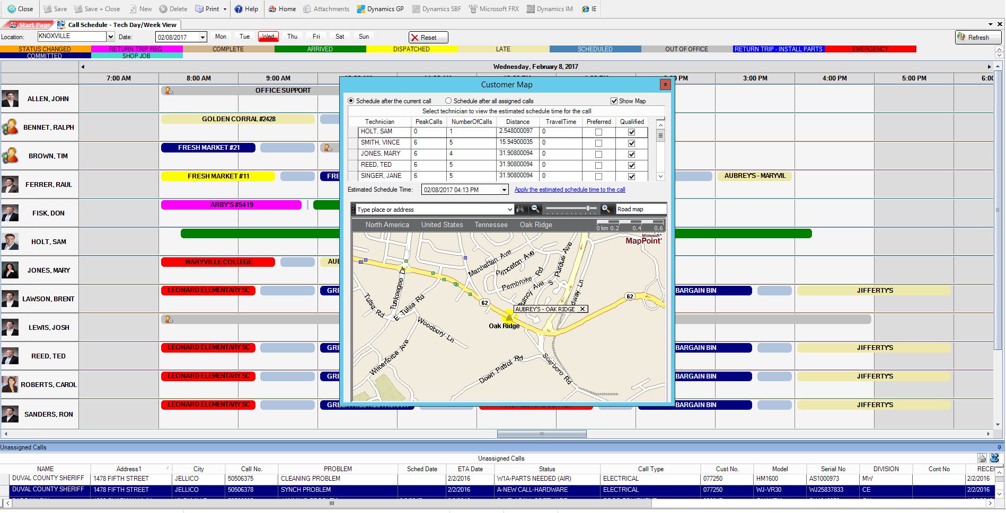Screen dimensions: 1006x513
Task: Click the schedule horizontal scrollbar thumb
Action: click(x=542, y=434)
